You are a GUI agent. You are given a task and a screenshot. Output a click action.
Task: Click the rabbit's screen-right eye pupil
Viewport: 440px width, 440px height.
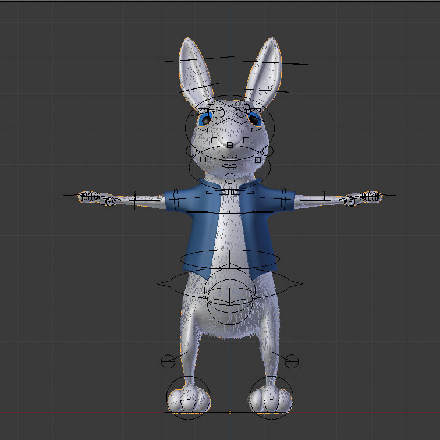pos(253,120)
